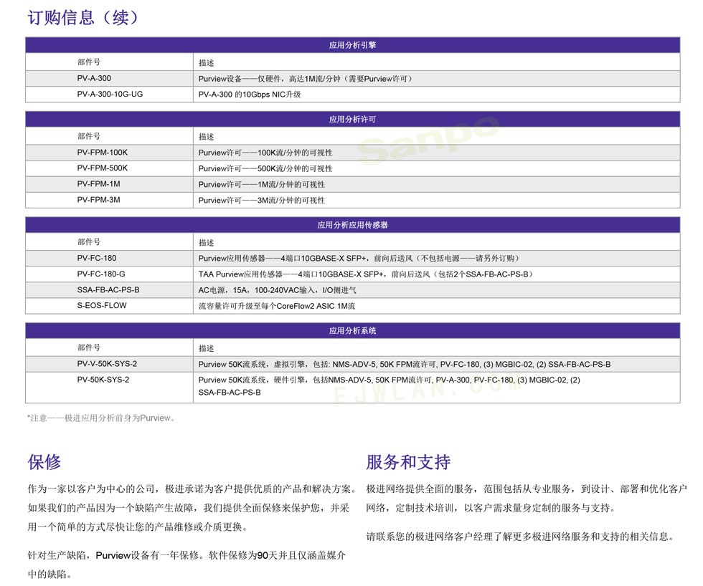Select the "保修" section heading
Image resolution: width=703 pixels, height=586 pixels.
click(44, 462)
